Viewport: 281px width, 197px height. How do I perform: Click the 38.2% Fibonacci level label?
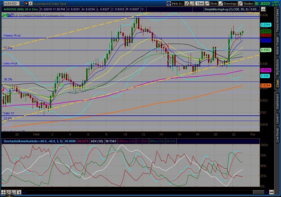[x=8, y=79]
